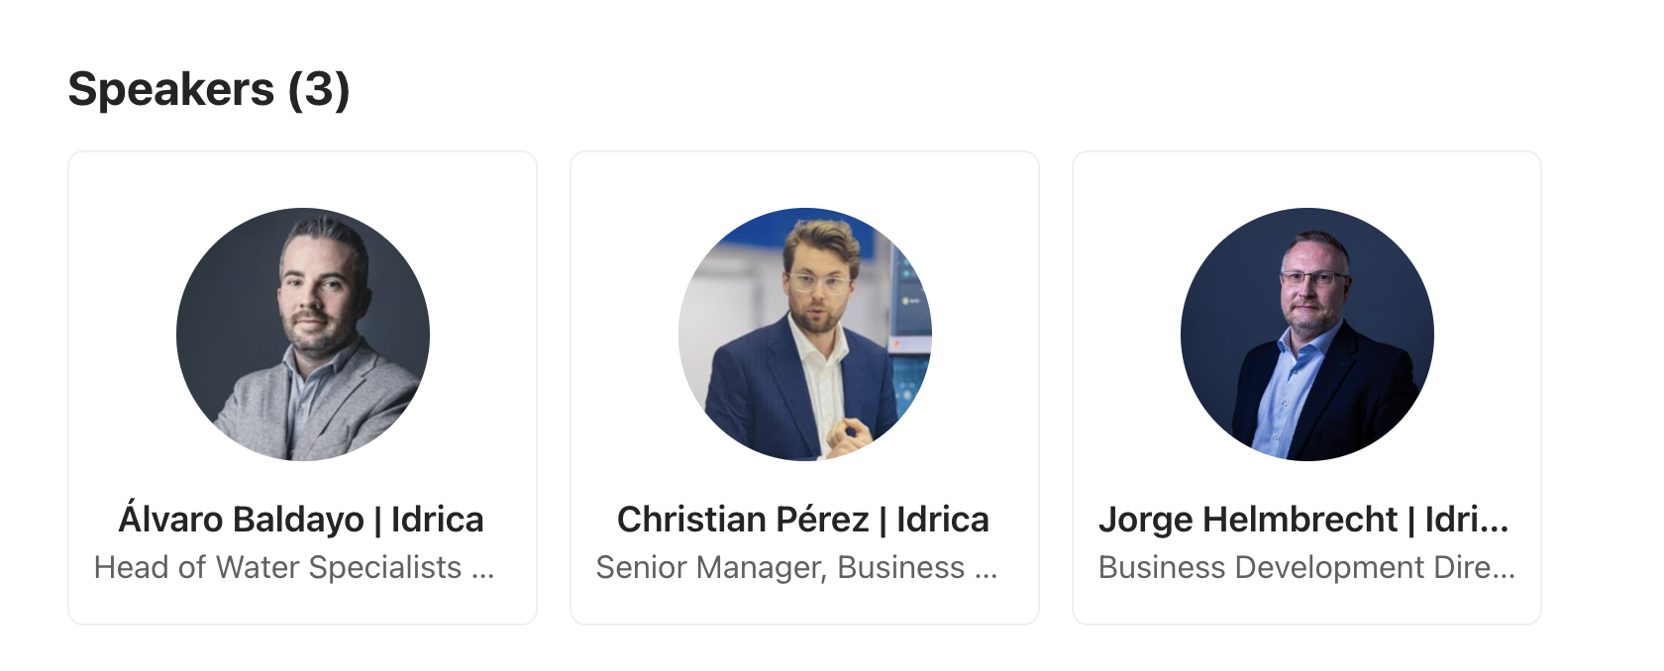The height and width of the screenshot is (671, 1664).
Task: Click the "(3)" speaker count in heading
Action: pyautogui.click(x=319, y=89)
